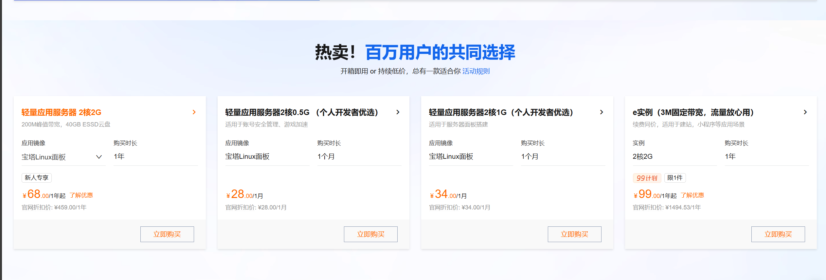Open the 活动规则 link
The height and width of the screenshot is (280, 826).
(476, 71)
